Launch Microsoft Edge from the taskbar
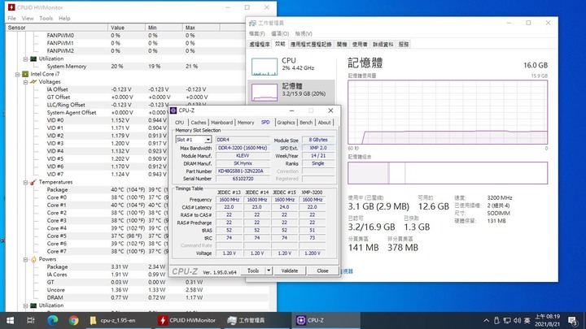This screenshot has width=586, height=329. (x=52, y=320)
